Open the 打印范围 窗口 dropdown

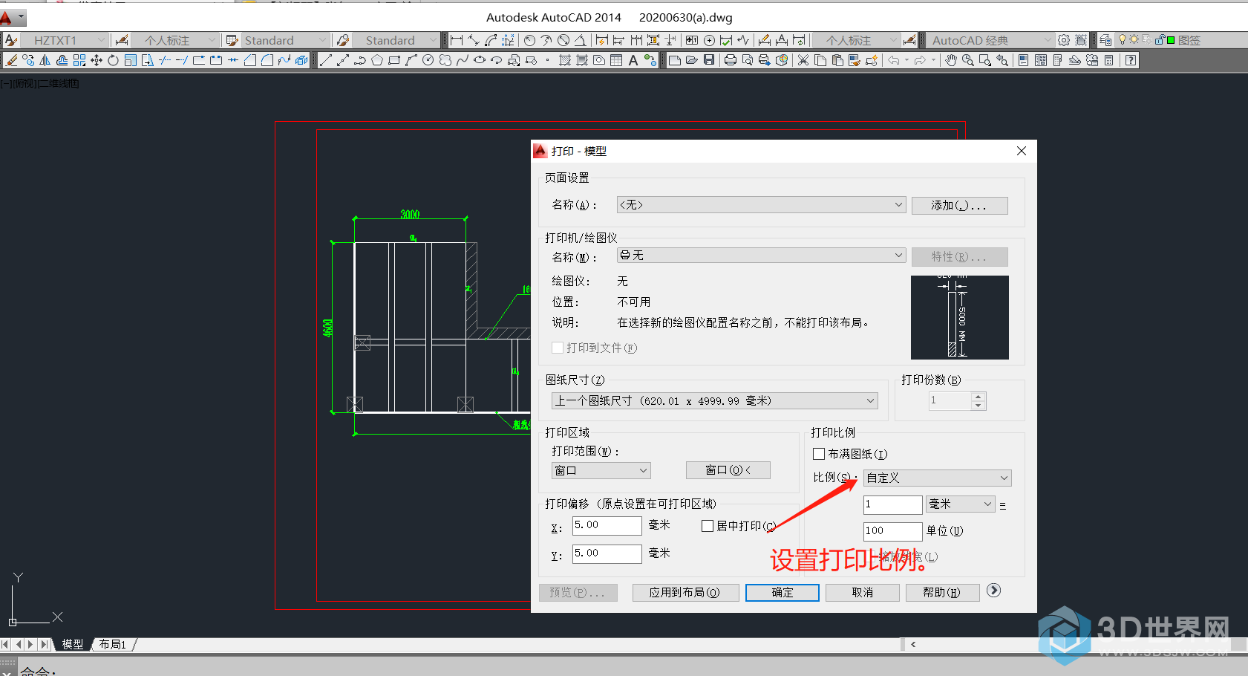601,470
